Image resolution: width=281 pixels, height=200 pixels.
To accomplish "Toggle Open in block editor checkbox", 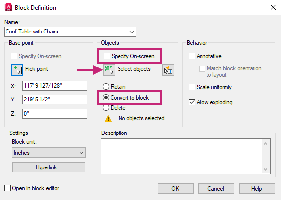I will click(7, 188).
